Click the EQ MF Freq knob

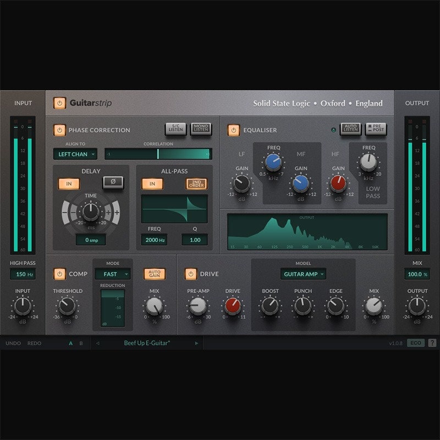coord(273,163)
